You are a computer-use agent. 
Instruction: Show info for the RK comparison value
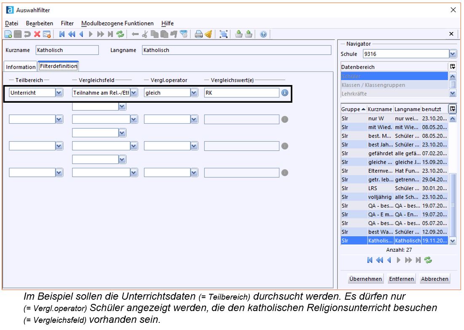[284, 93]
